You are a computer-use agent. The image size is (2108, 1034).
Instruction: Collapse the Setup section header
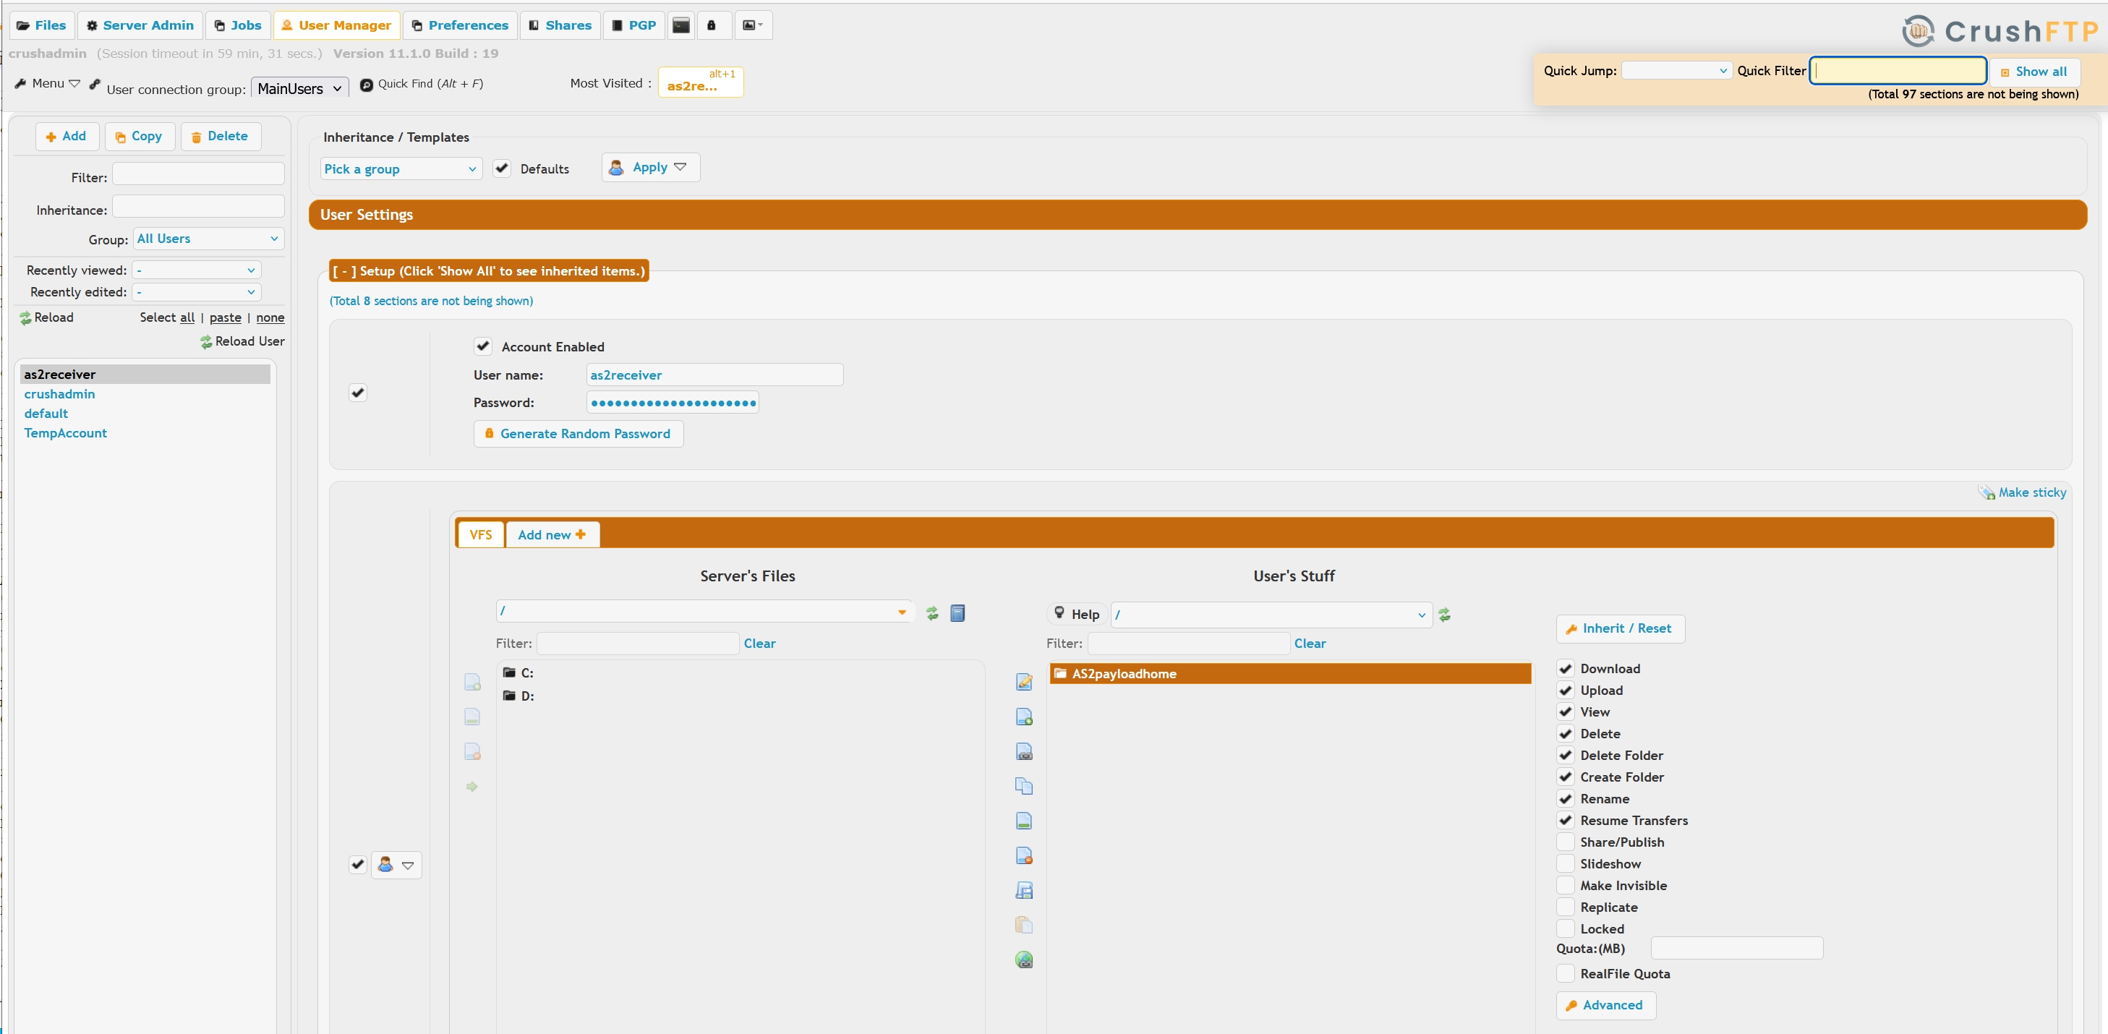tap(490, 270)
